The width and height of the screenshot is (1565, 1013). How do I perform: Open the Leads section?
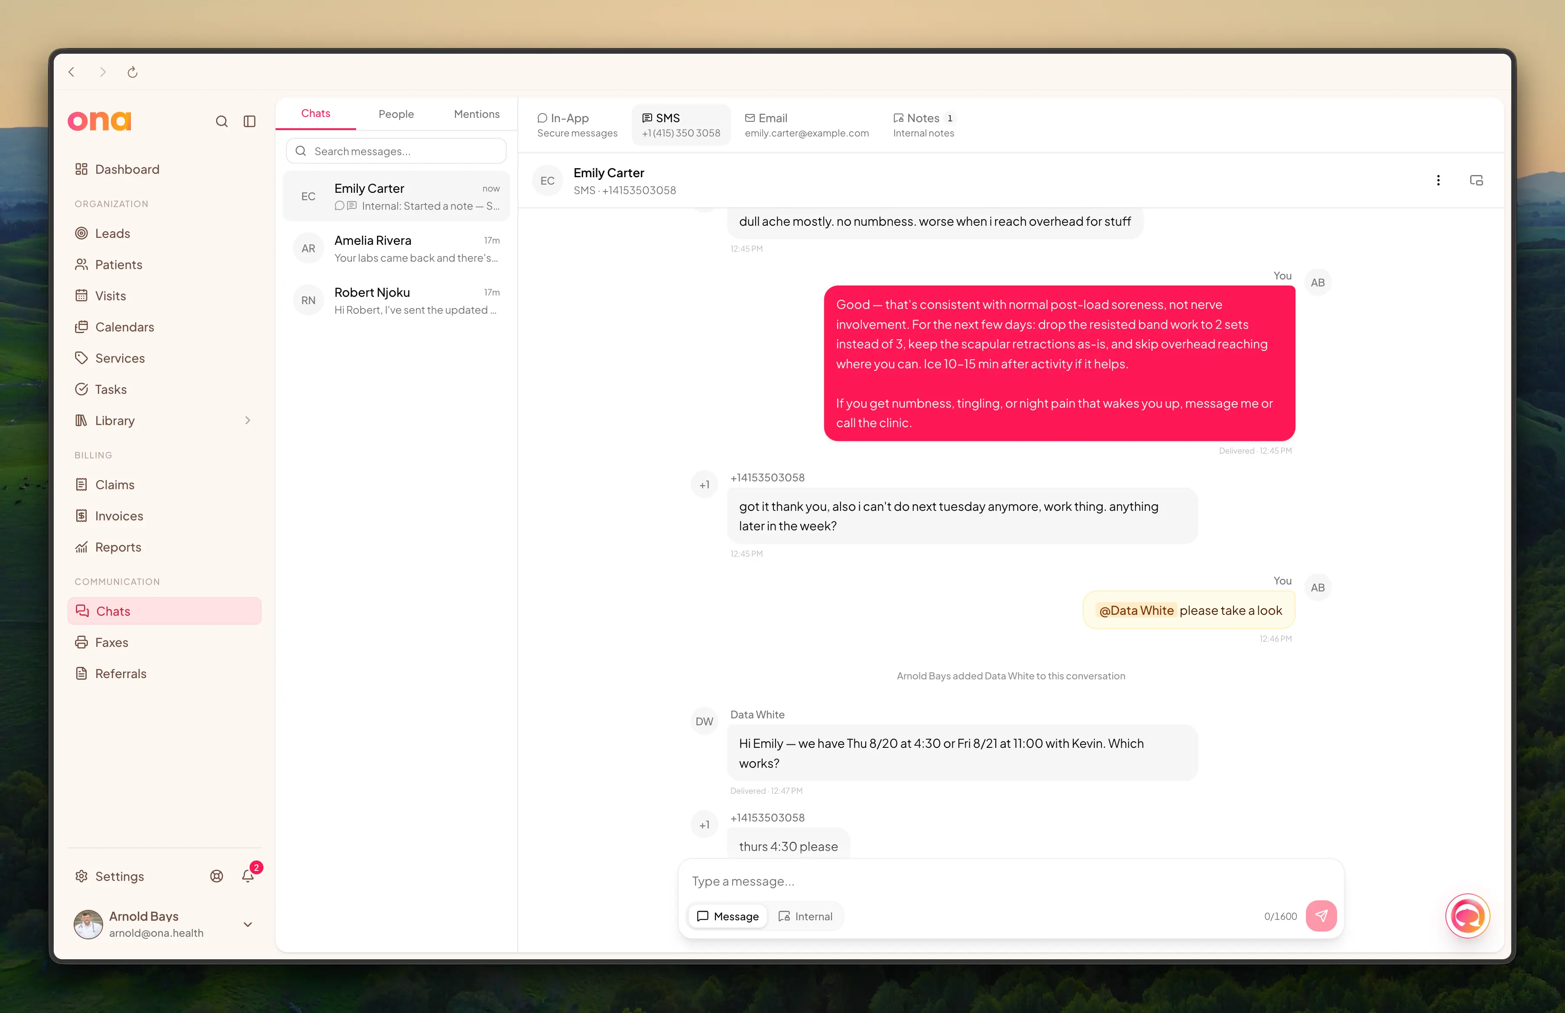164,234
